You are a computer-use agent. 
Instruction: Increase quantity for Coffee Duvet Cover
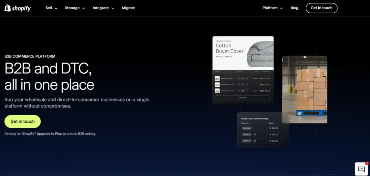[248, 91]
